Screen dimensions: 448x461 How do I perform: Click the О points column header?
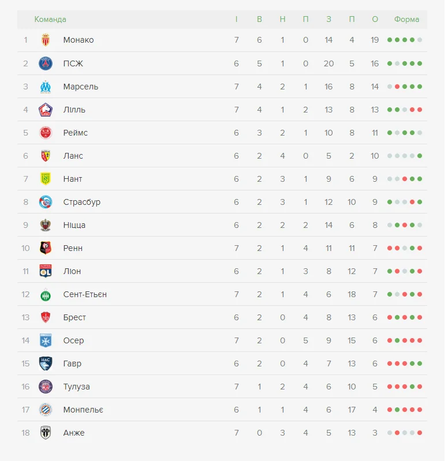point(375,19)
